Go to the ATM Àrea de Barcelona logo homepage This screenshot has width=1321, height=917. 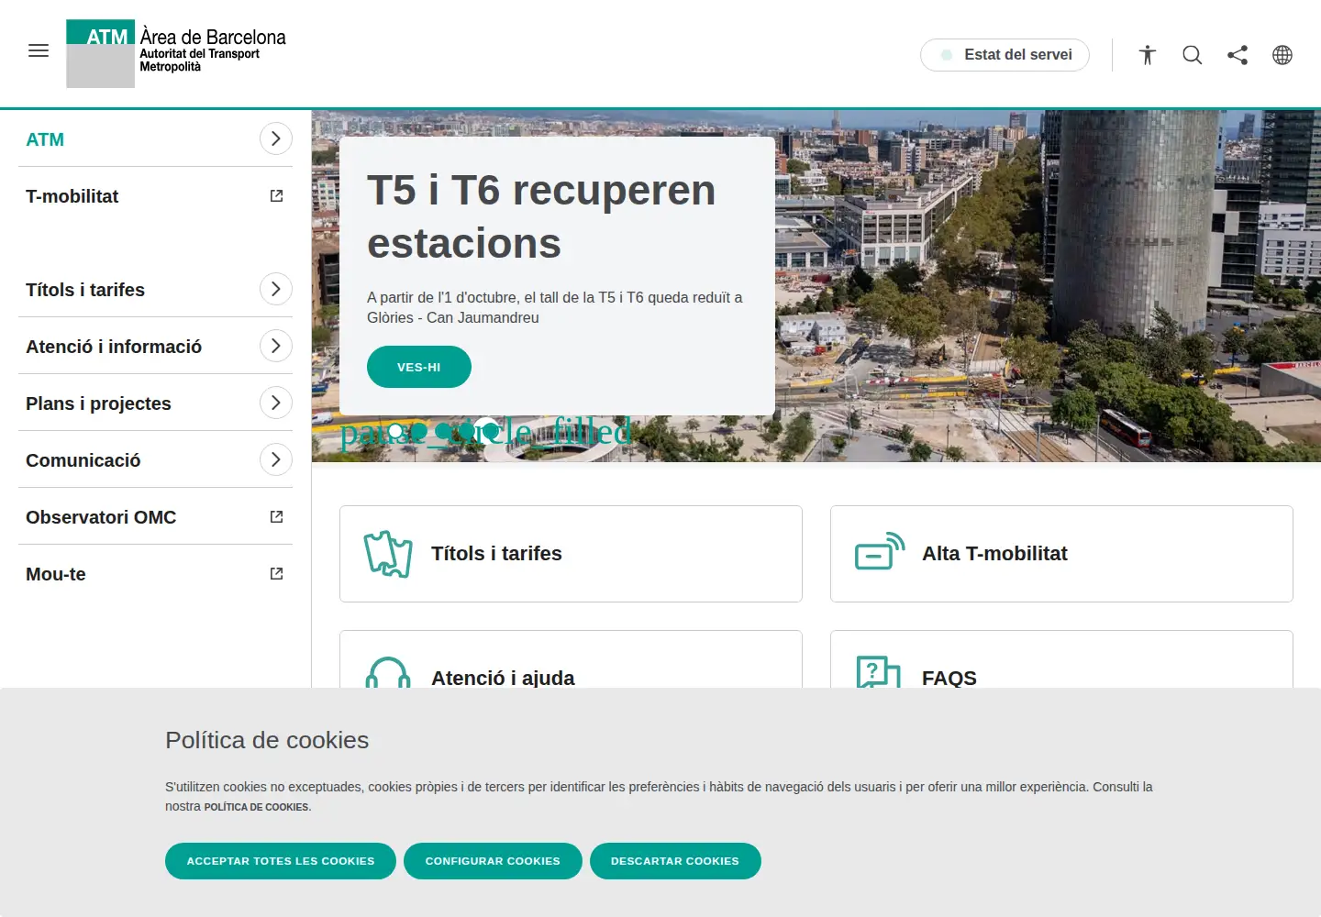tap(176, 53)
